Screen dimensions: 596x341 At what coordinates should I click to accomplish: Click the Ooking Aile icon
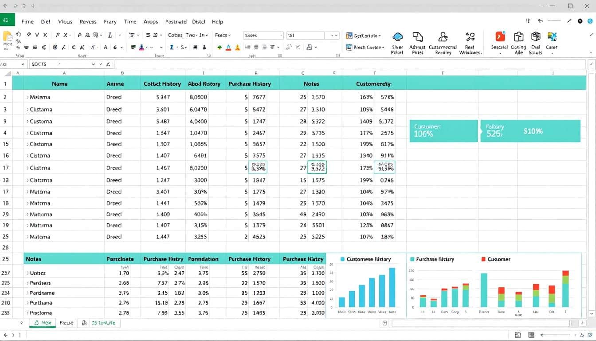[x=518, y=37]
